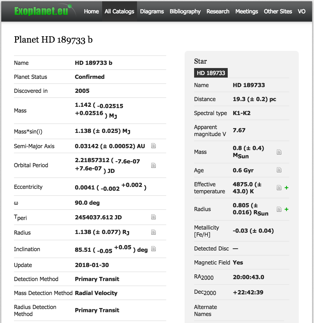The width and height of the screenshot is (314, 323).
Task: Click the document icon beside Semi-Major Axis
Action: (154, 146)
